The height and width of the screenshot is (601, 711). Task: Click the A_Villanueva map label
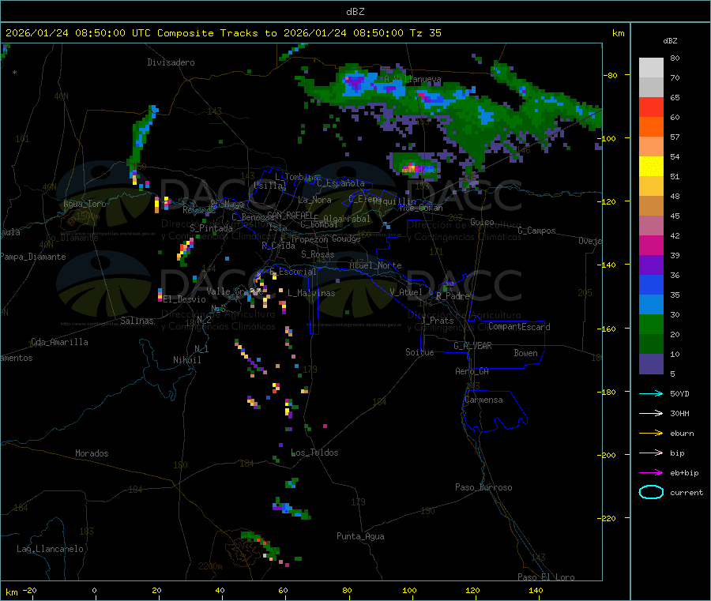click(x=412, y=79)
